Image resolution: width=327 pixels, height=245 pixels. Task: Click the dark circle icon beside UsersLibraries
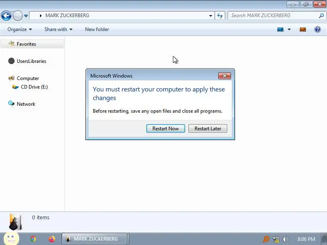[11, 61]
